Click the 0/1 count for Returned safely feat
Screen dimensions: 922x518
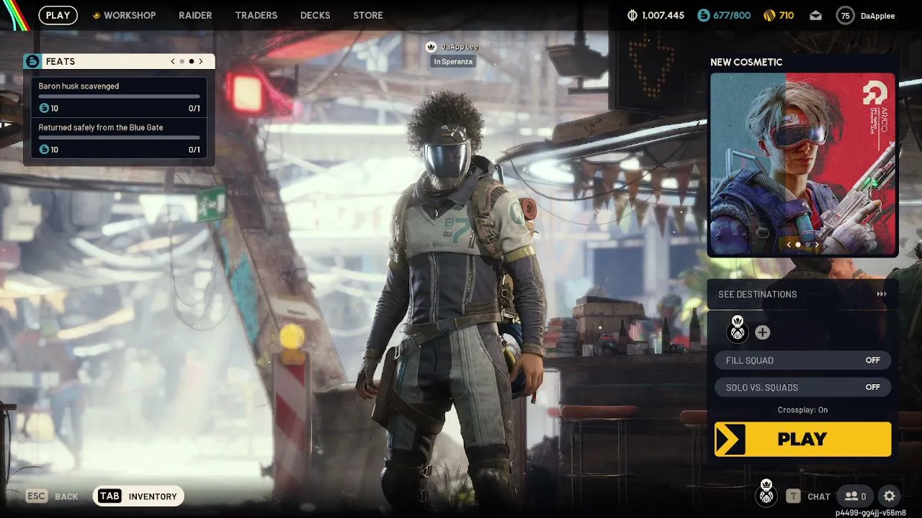[x=194, y=150]
